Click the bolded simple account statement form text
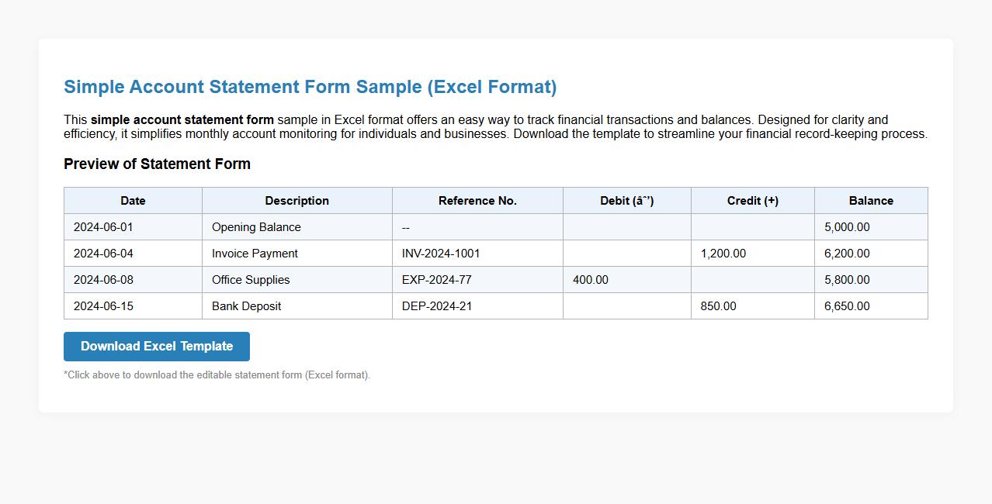 pyautogui.click(x=182, y=119)
